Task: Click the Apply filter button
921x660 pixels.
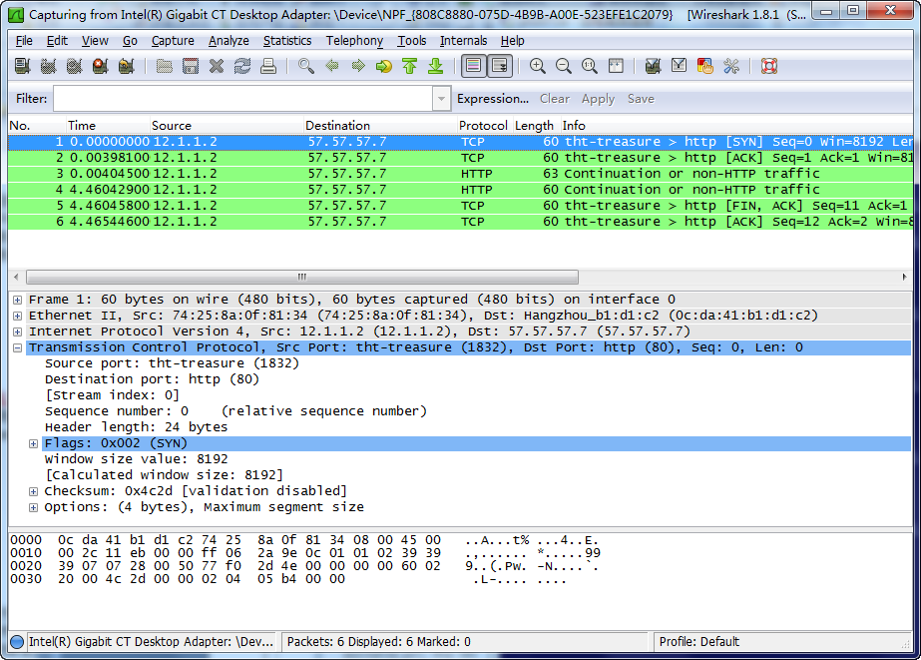Action: click(598, 99)
